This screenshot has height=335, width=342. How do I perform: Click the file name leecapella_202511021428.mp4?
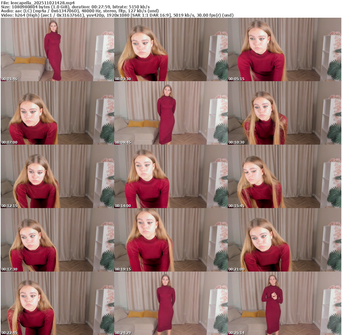pos(42,3)
